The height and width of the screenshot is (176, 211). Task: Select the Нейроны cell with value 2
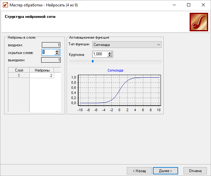point(42,76)
